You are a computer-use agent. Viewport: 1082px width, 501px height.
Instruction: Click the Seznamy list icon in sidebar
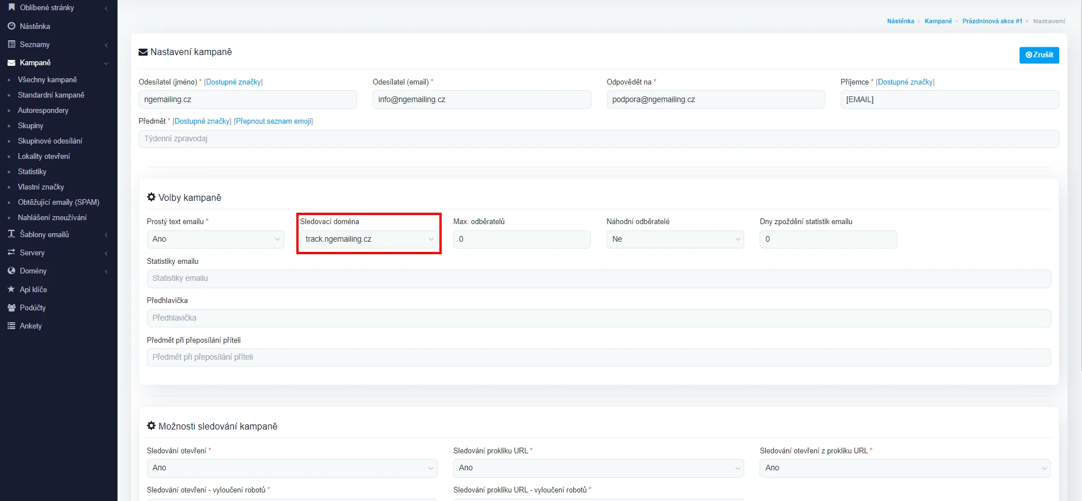(x=11, y=44)
